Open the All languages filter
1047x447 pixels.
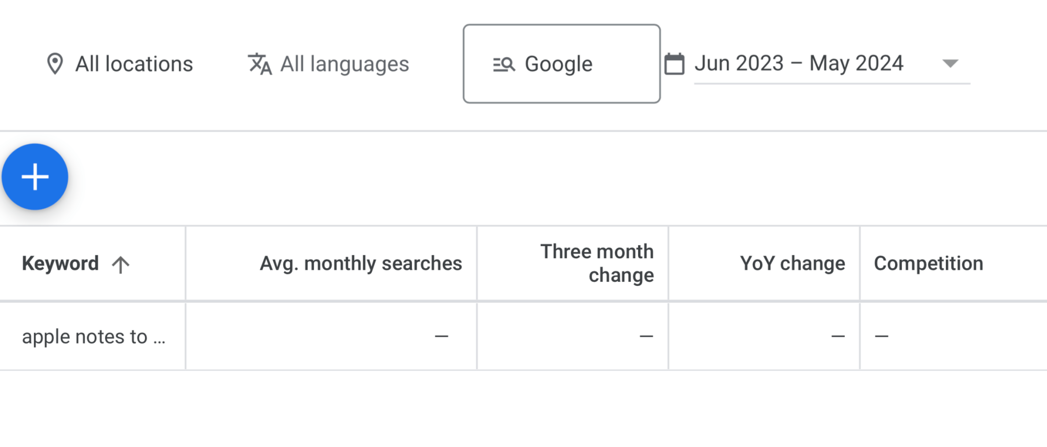click(x=328, y=64)
